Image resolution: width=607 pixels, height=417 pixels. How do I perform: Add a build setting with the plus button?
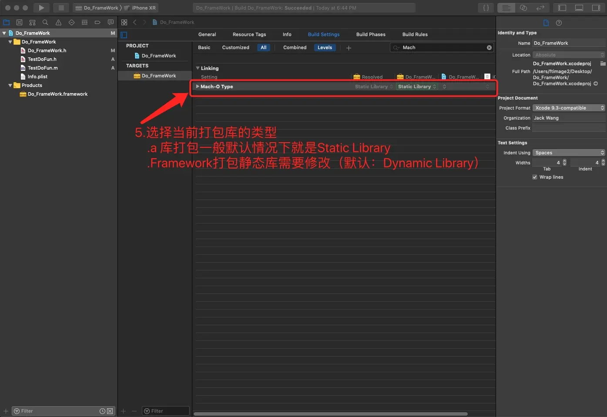pyautogui.click(x=349, y=48)
